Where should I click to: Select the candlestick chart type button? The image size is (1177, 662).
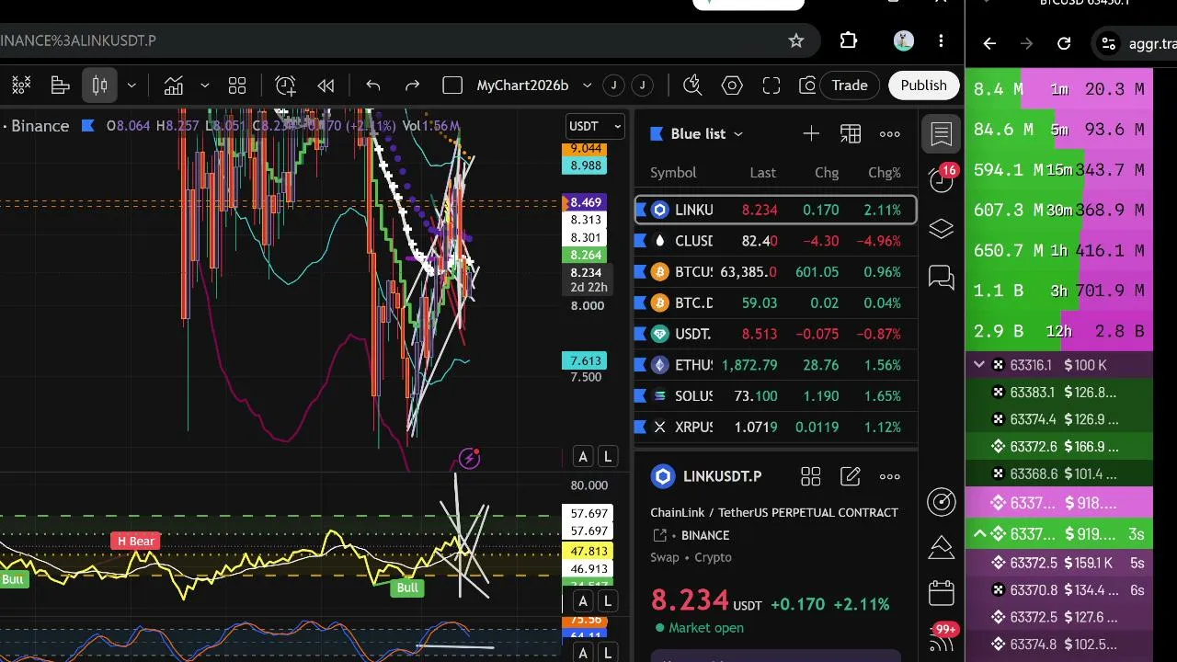click(x=99, y=86)
